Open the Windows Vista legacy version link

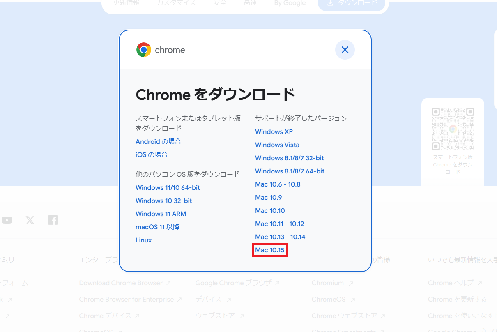(x=277, y=145)
